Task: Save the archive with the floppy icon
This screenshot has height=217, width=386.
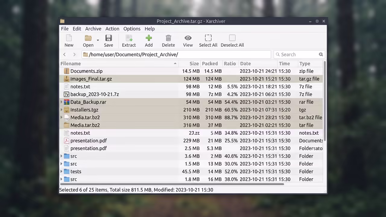Action: tap(109, 38)
